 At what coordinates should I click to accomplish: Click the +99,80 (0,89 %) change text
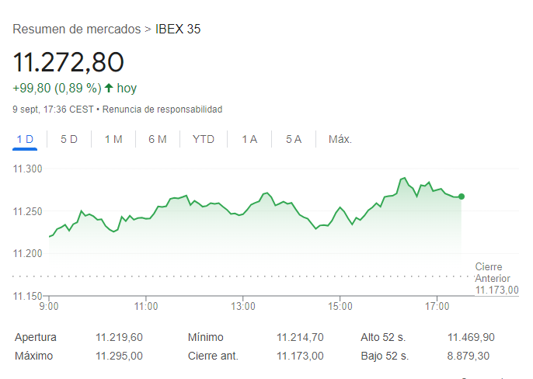click(x=57, y=89)
